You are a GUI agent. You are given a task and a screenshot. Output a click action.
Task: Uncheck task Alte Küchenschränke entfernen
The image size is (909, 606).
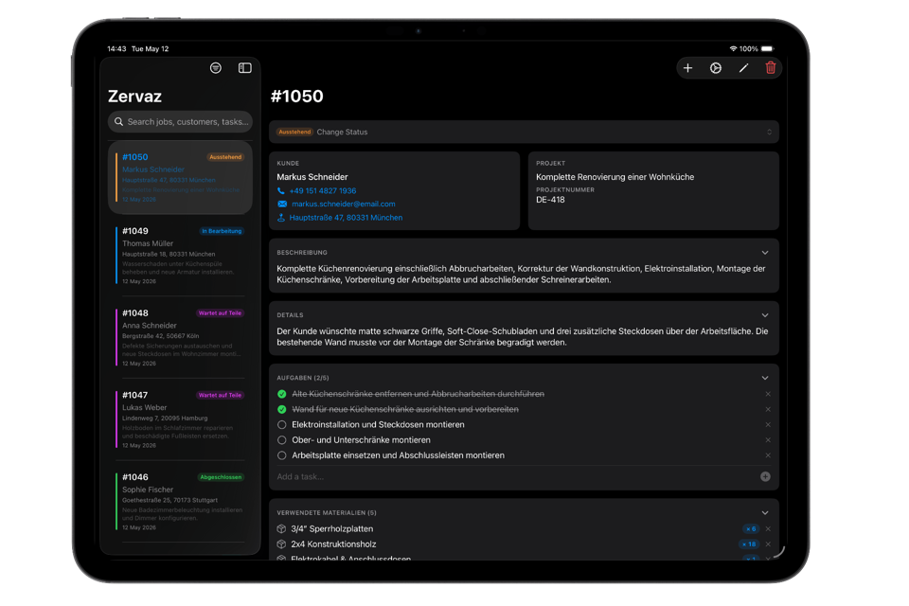[x=282, y=394]
